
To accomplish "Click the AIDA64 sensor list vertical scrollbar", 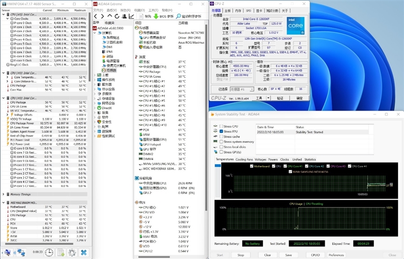I will coord(206,117).
